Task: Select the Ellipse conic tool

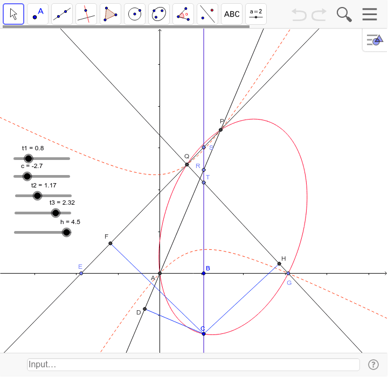Action: coord(159,14)
